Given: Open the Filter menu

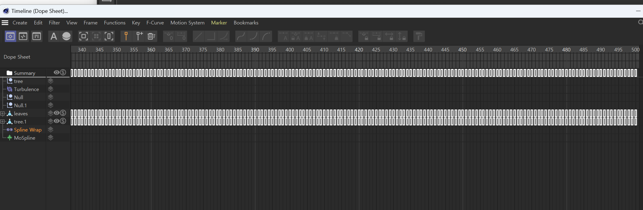Looking at the screenshot, I should [x=54, y=23].
